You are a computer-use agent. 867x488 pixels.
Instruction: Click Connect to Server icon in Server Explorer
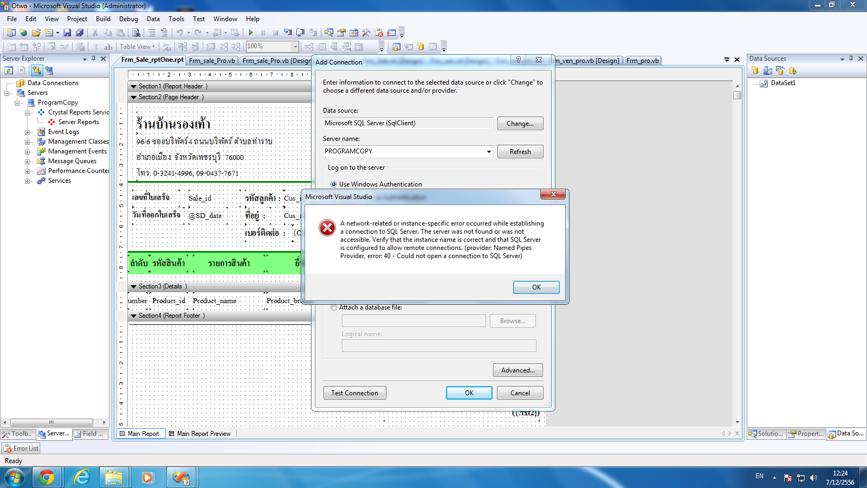(49, 70)
